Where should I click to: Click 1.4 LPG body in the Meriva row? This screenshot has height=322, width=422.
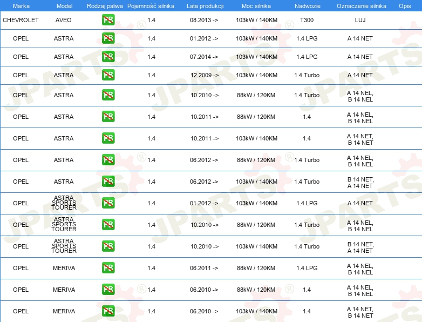pyautogui.click(x=307, y=268)
